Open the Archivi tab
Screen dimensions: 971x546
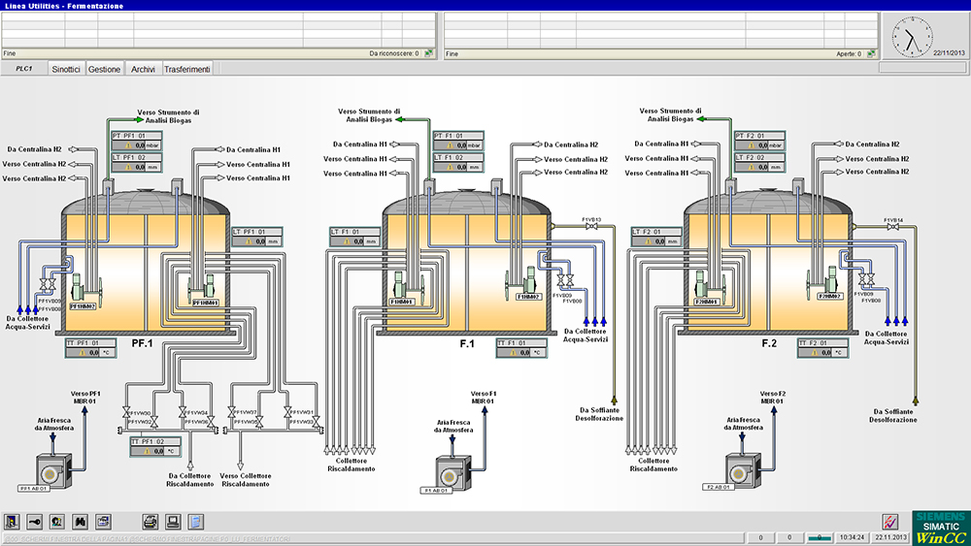coord(143,69)
